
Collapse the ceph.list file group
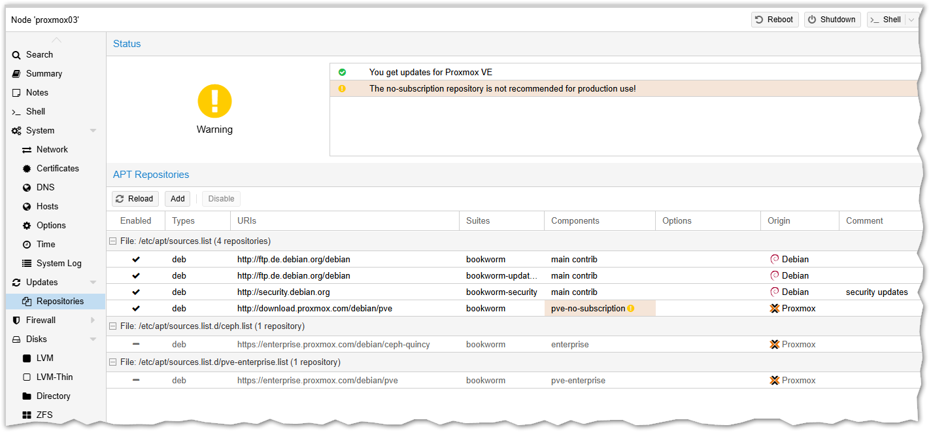pyautogui.click(x=114, y=326)
